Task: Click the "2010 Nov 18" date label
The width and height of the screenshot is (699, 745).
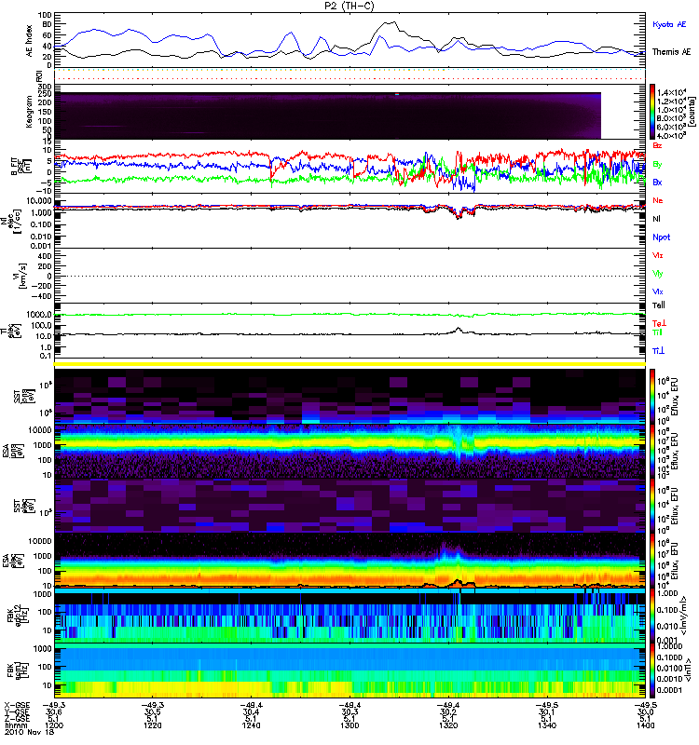Action: 30,732
